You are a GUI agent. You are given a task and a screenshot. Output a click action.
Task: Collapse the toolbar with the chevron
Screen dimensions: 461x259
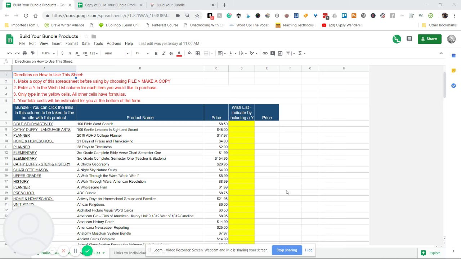pos(441,53)
